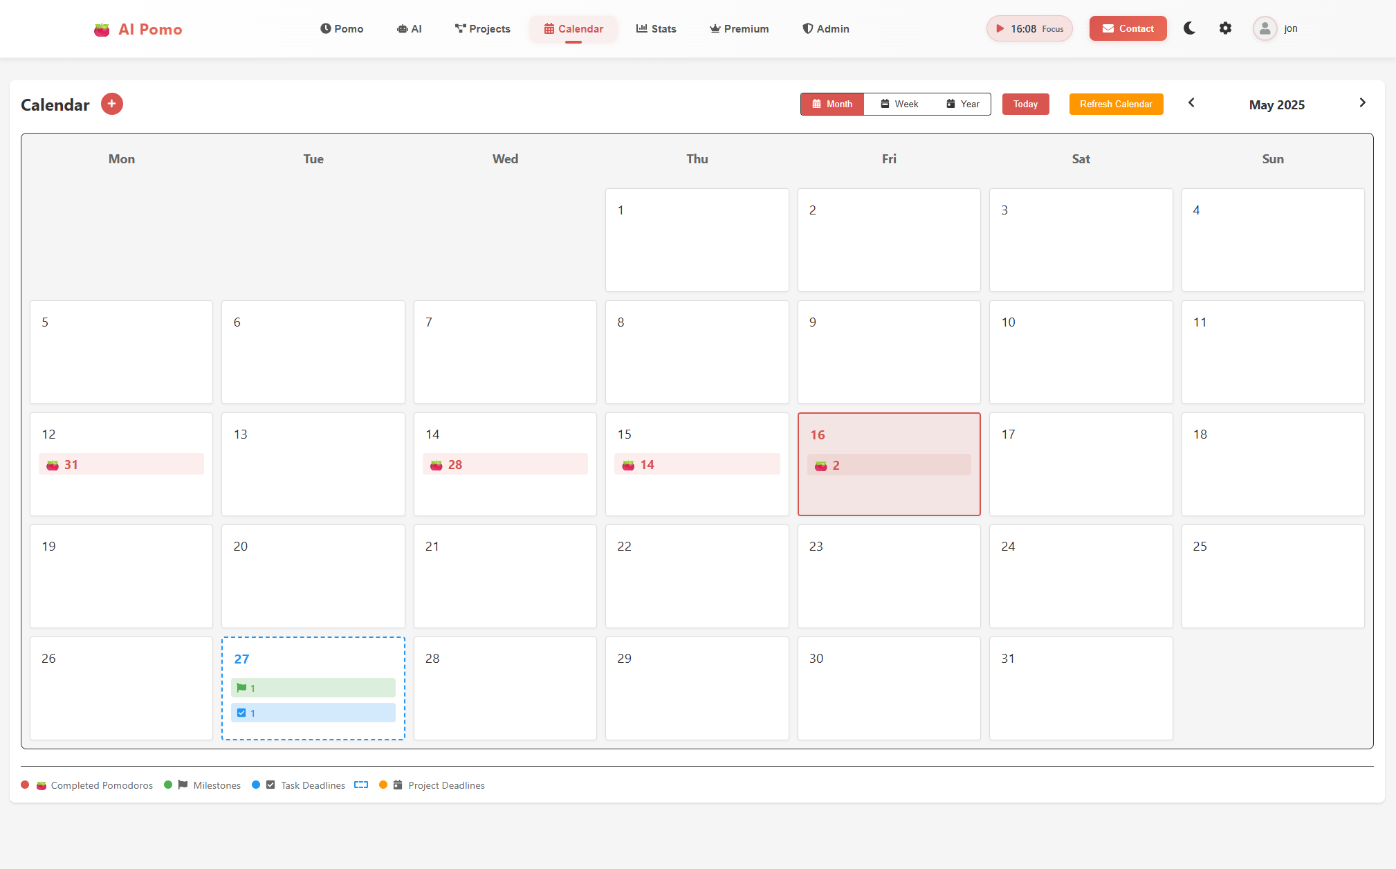
Task: Click the Today button
Action: coord(1025,104)
